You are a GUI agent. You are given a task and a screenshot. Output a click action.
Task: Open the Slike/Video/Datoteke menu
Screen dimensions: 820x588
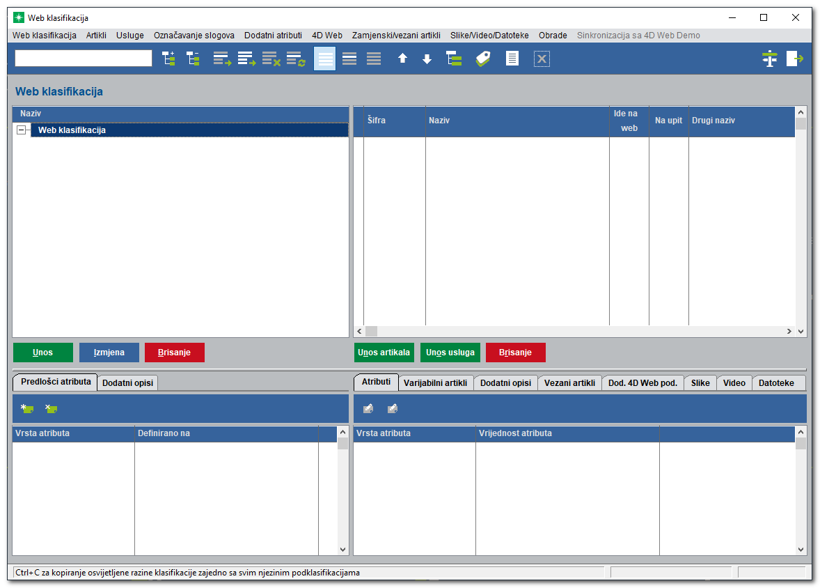point(489,36)
